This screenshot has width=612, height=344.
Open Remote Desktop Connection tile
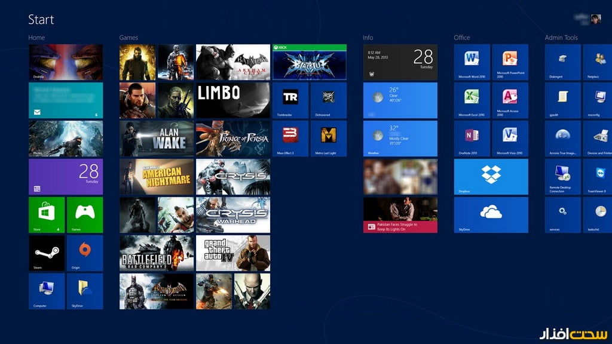coord(562,176)
